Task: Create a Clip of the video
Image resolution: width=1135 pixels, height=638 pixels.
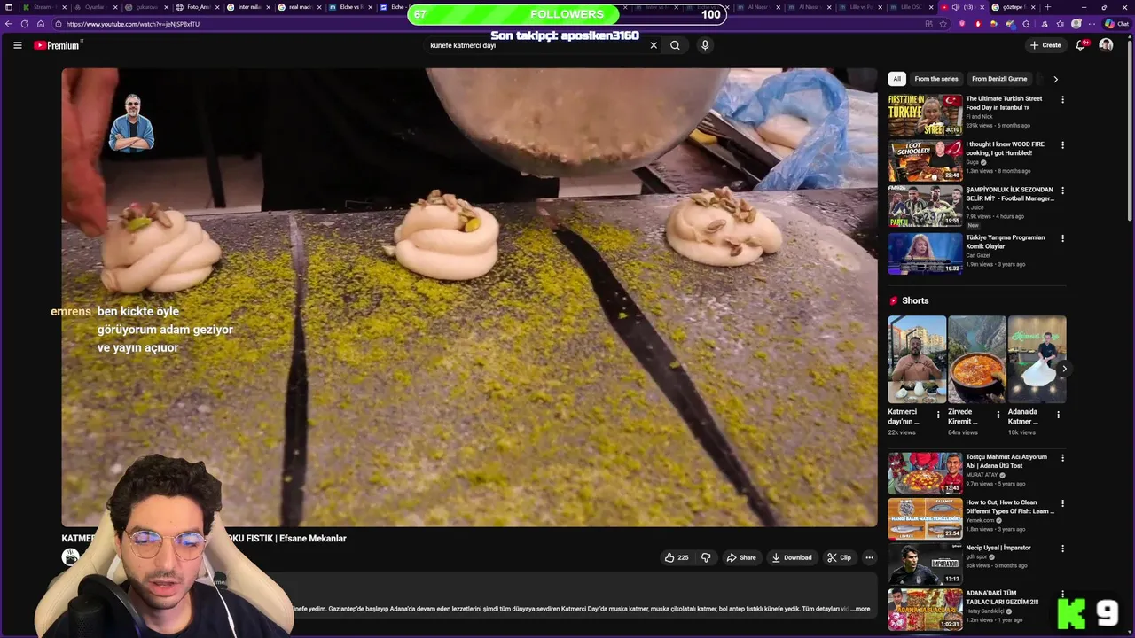Action: [x=839, y=557]
